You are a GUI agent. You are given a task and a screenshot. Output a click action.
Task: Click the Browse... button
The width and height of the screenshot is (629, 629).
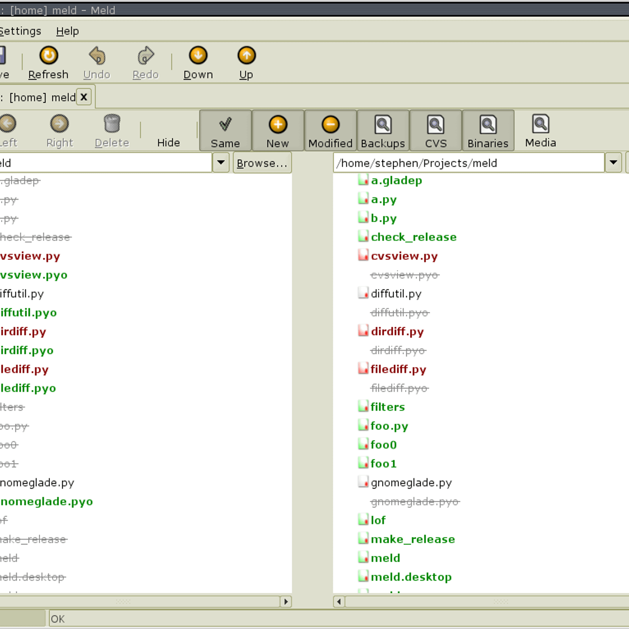pos(262,163)
